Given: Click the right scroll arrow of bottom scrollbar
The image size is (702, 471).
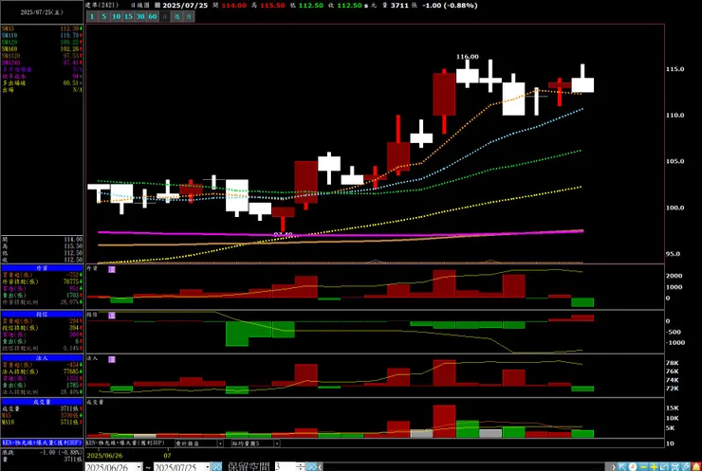Looking at the screenshot, I should [x=614, y=467].
